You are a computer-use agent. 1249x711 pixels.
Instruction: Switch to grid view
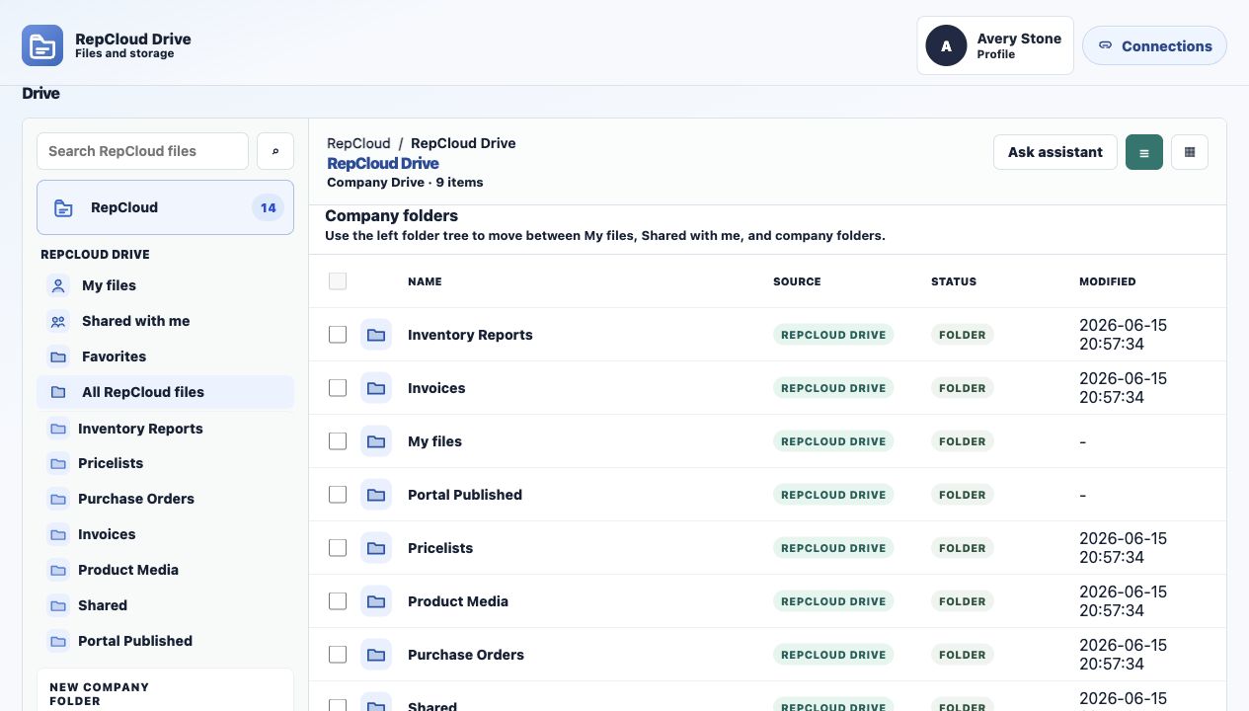point(1190,152)
